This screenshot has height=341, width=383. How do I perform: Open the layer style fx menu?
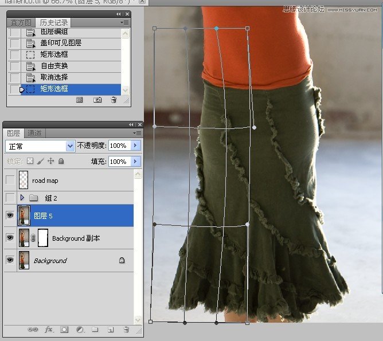pyautogui.click(x=49, y=330)
